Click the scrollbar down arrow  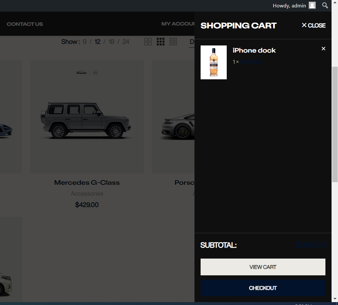point(335,299)
